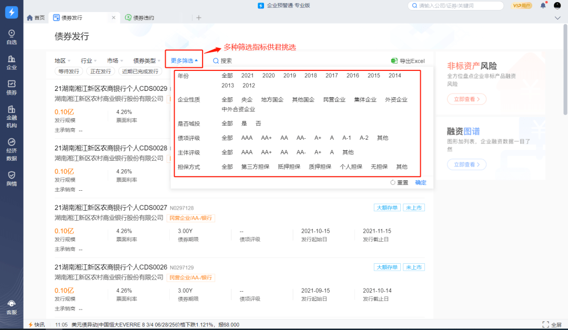This screenshot has height=330, width=568.
Task: Add a new tab with plus icon
Action: (198, 17)
